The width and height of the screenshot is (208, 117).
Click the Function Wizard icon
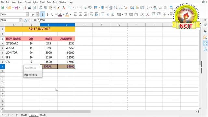tap(26, 20)
